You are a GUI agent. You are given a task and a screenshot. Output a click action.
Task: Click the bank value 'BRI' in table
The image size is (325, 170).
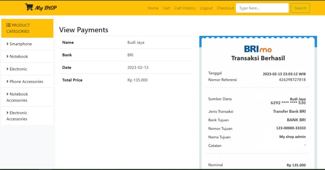(x=130, y=55)
